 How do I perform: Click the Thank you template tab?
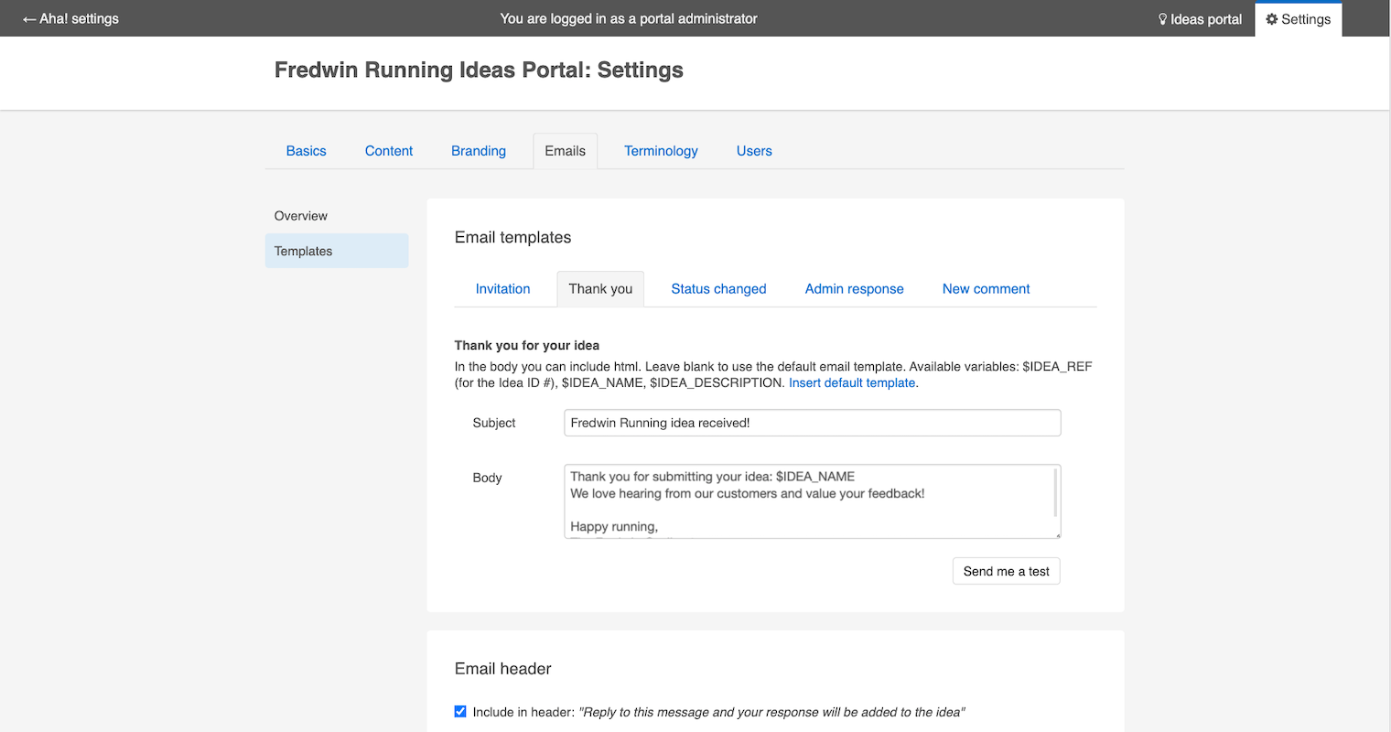(x=600, y=288)
